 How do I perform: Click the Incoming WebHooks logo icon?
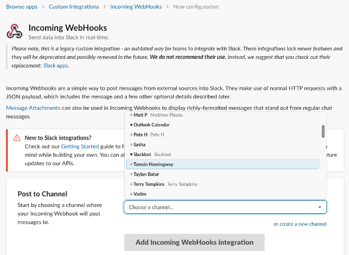[14, 31]
